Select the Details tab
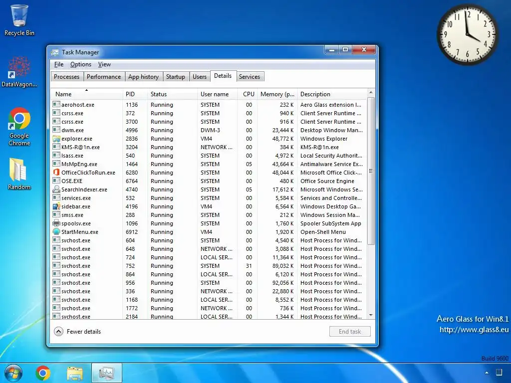 pos(223,76)
